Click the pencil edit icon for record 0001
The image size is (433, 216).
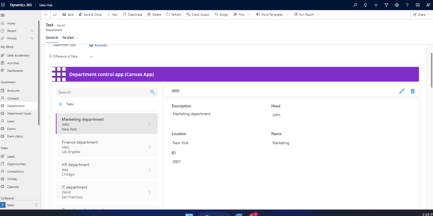pos(402,91)
